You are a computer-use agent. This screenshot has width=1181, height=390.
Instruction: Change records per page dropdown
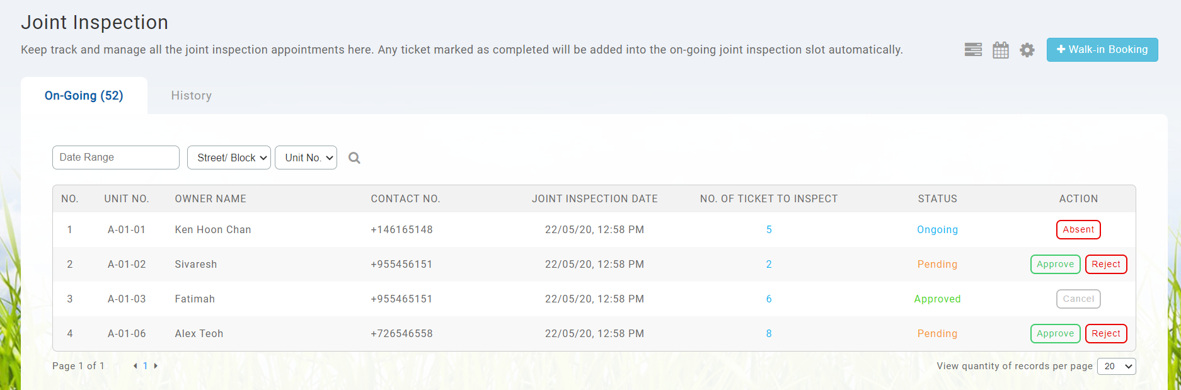[1116, 366]
